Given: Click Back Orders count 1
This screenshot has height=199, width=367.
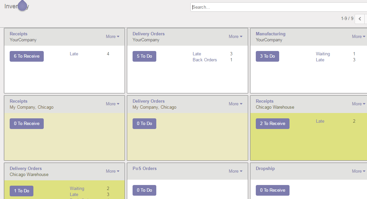Looking at the screenshot, I should [231, 60].
